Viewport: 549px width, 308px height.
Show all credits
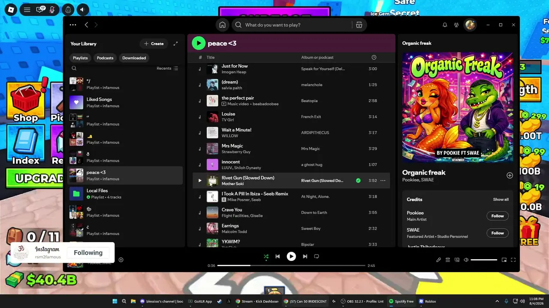click(501, 199)
